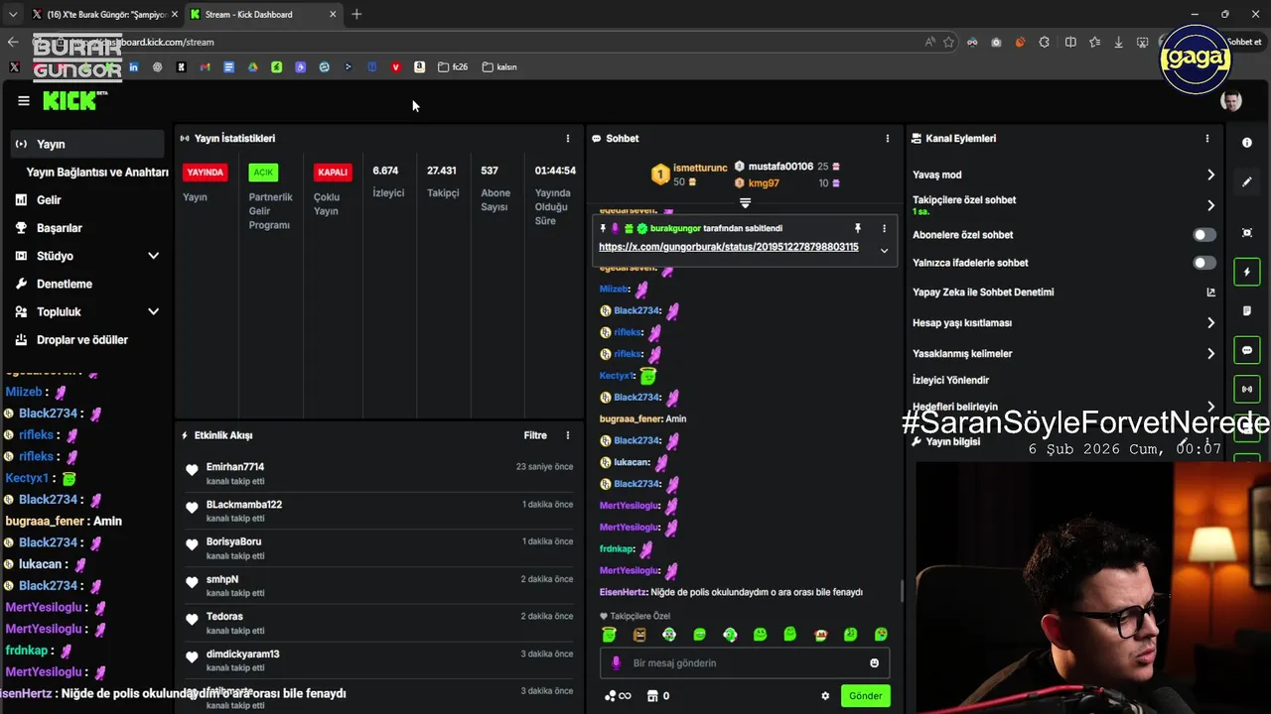The height and width of the screenshot is (714, 1271).
Task: Open Kanal Eylemleri three-dot menu
Action: (1207, 139)
